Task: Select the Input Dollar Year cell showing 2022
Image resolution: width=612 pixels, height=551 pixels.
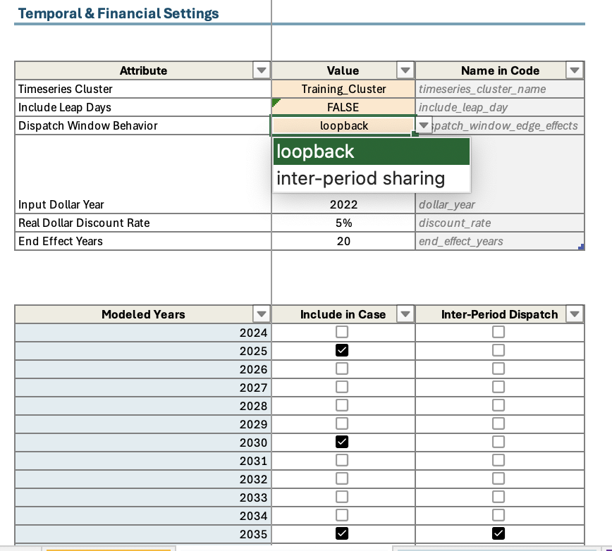Action: [343, 204]
